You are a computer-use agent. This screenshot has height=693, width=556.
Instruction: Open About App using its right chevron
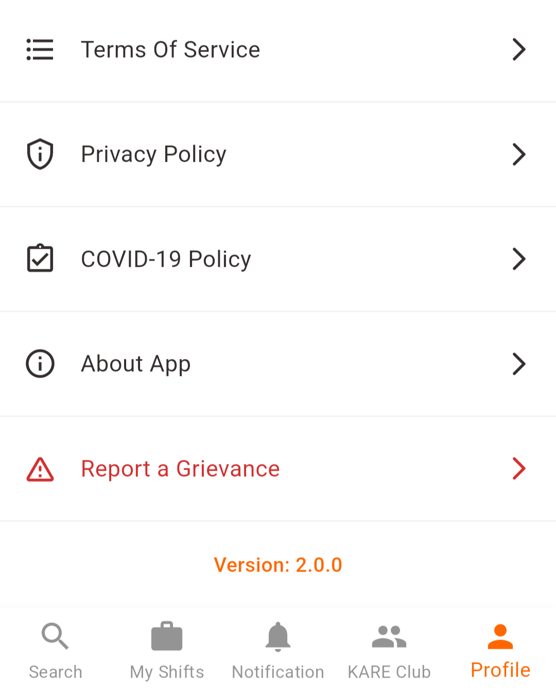[519, 363]
